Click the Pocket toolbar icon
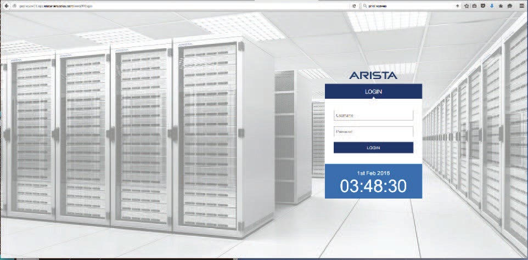This screenshot has width=528, height=260. click(x=483, y=6)
